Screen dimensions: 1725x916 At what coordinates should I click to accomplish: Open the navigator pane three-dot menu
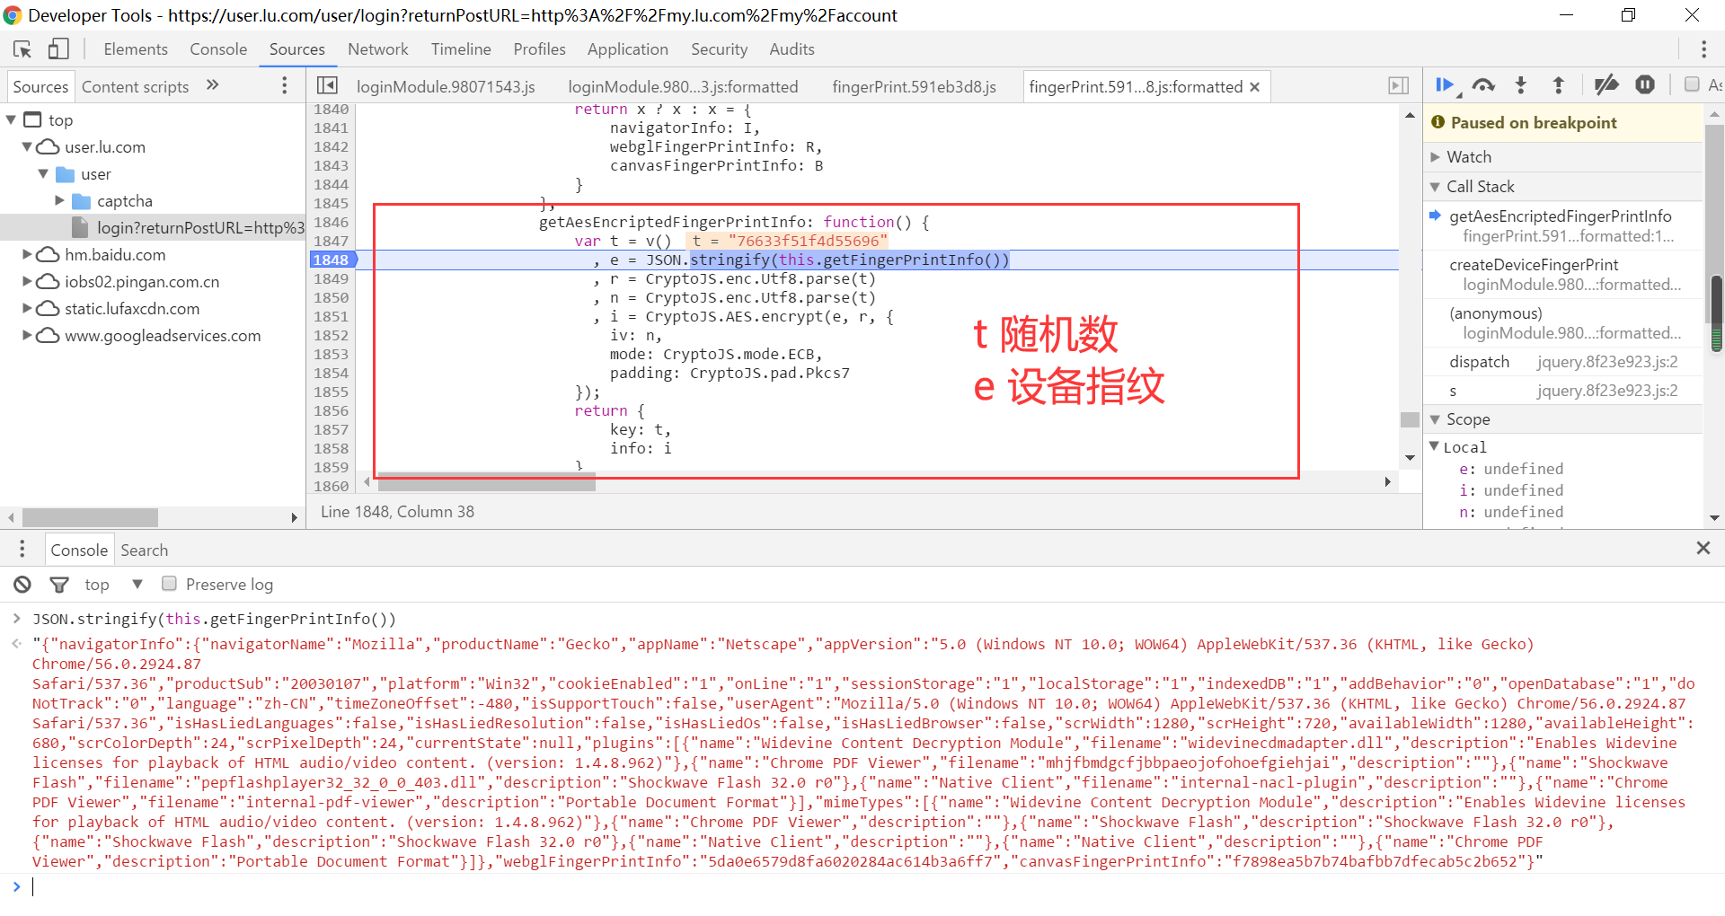point(285,85)
